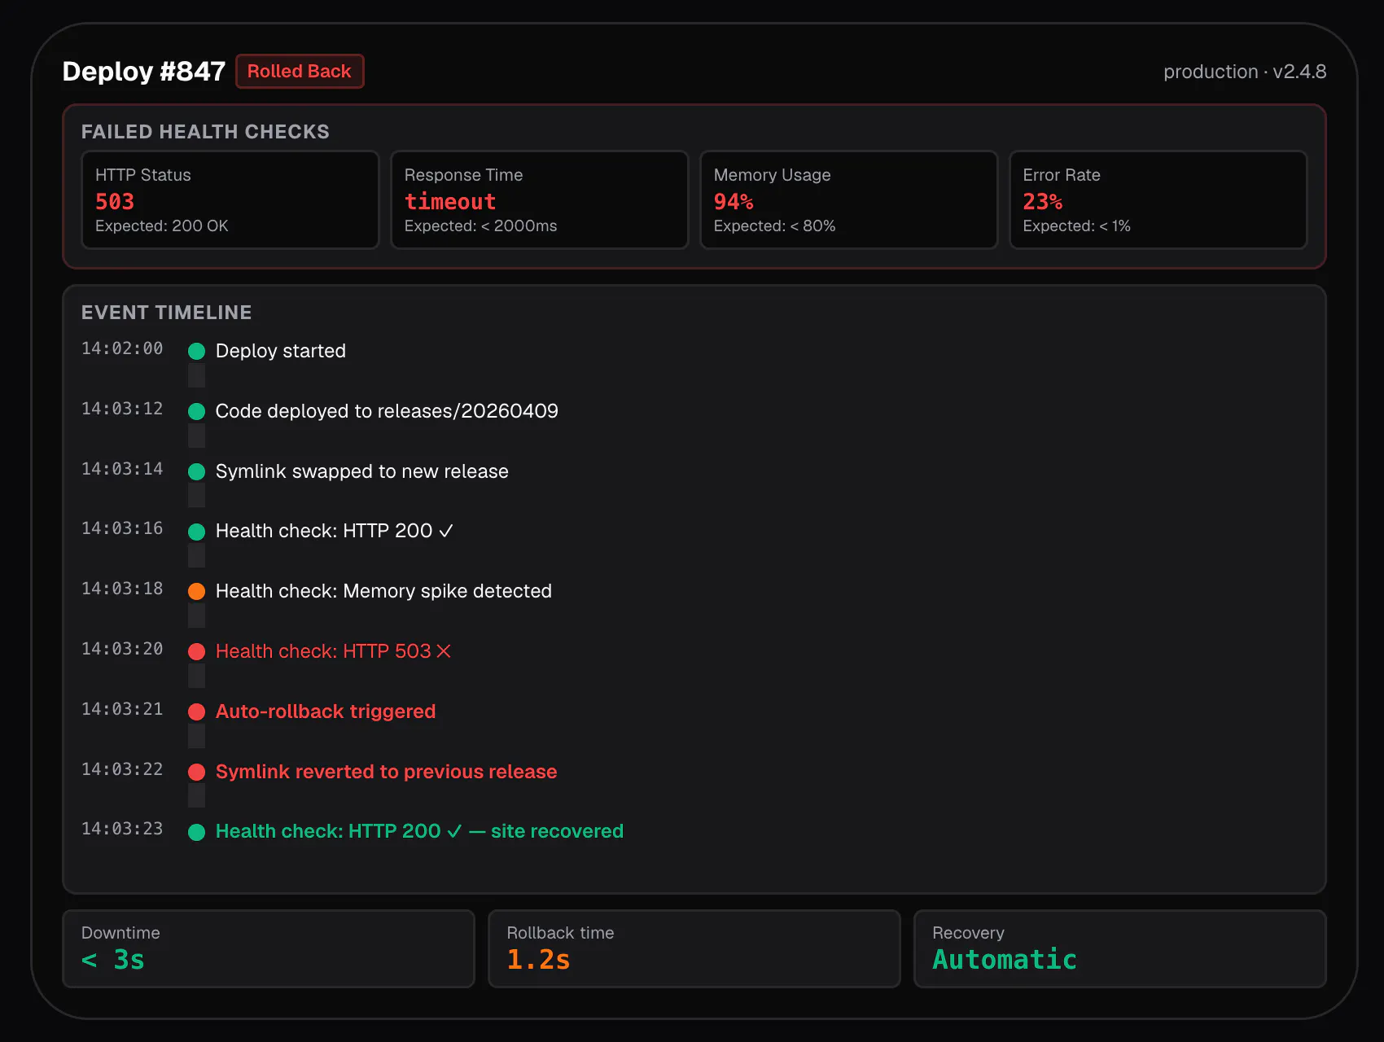Click the 'Expected: 200 OK' text
Screen dimensions: 1384x1042
click(x=162, y=225)
